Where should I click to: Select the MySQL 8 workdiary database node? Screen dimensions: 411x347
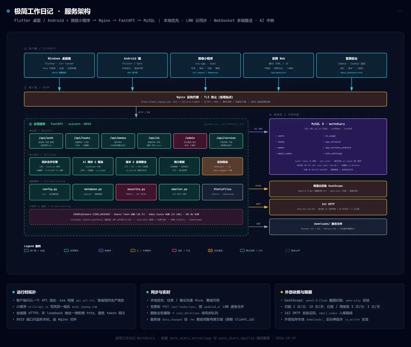[328, 146]
